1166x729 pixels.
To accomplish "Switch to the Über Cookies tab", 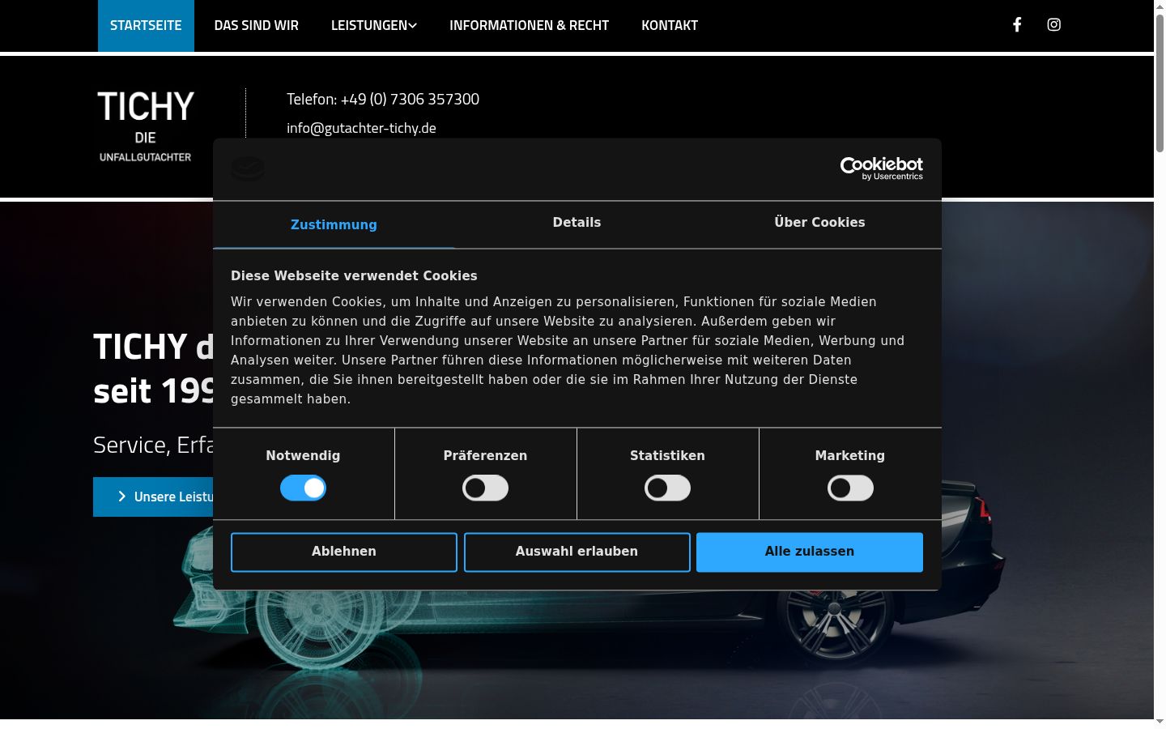I will click(x=819, y=224).
